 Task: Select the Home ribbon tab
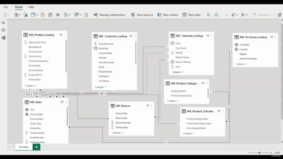tap(19, 7)
